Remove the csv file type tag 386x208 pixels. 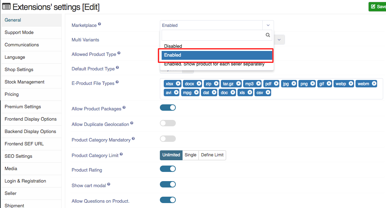[268, 92]
